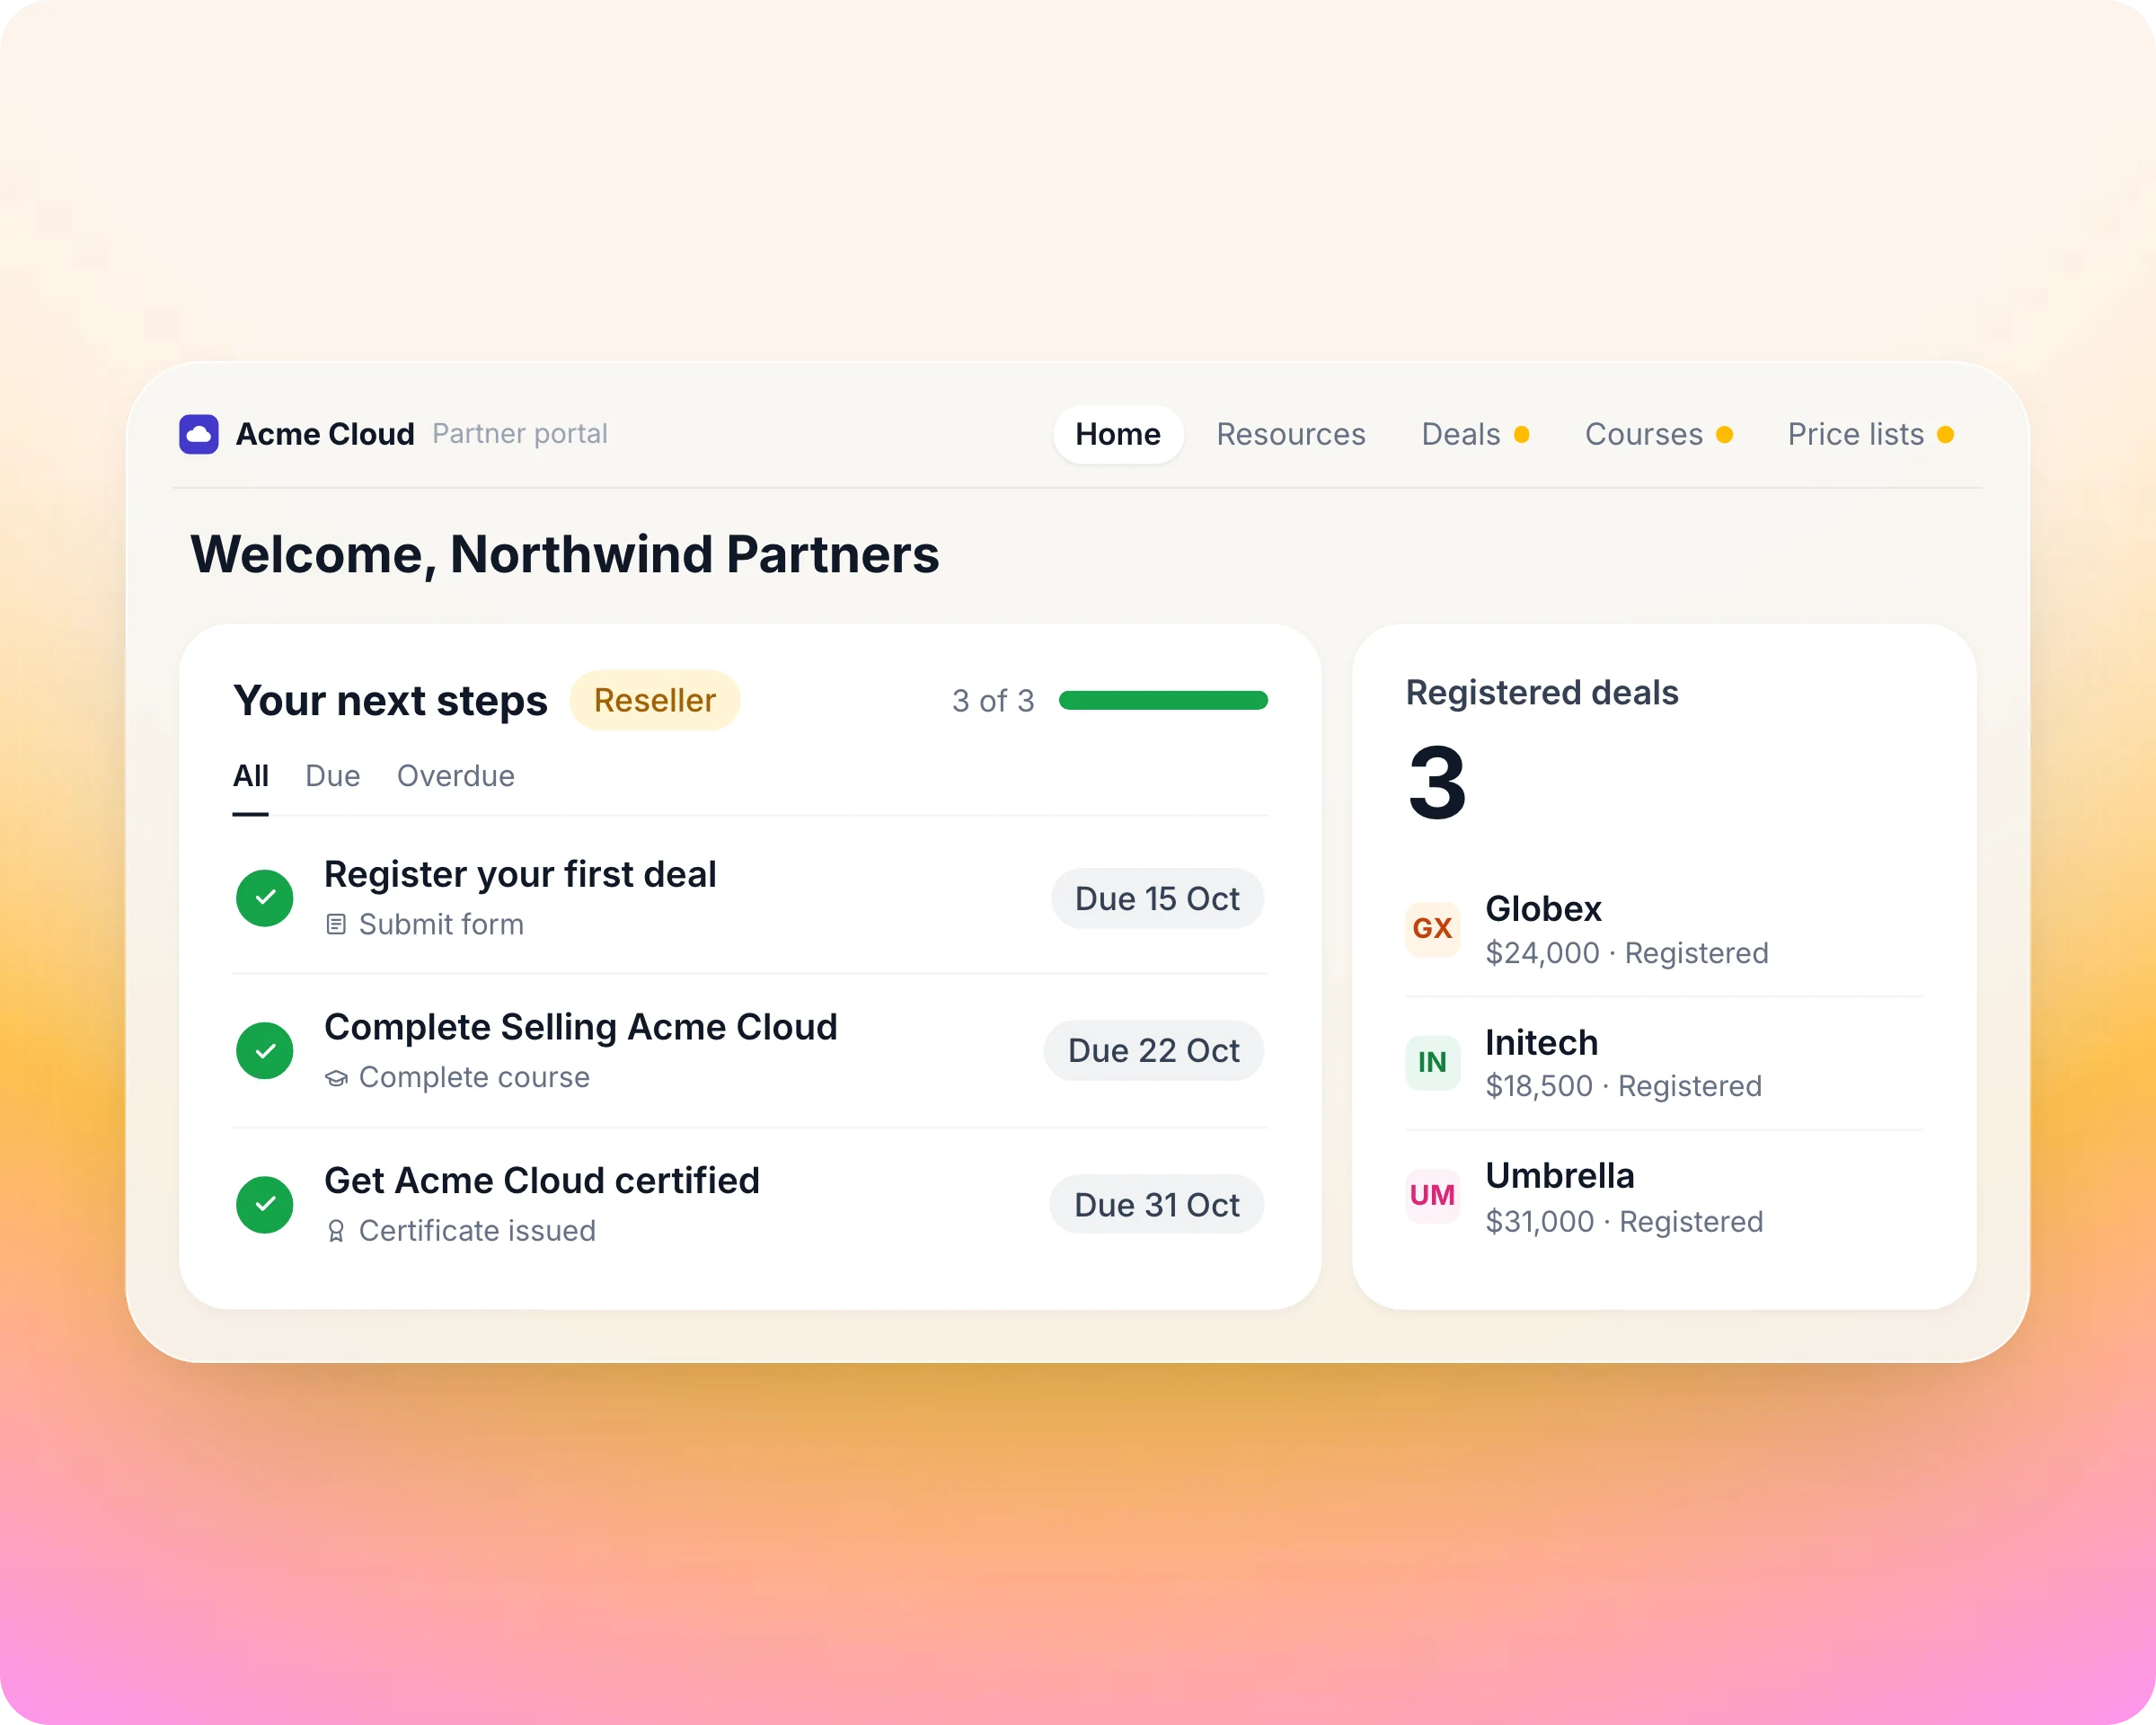The image size is (2156, 1725).
Task: Click "$18,500 · Registered" text
Action: pos(1623,1086)
